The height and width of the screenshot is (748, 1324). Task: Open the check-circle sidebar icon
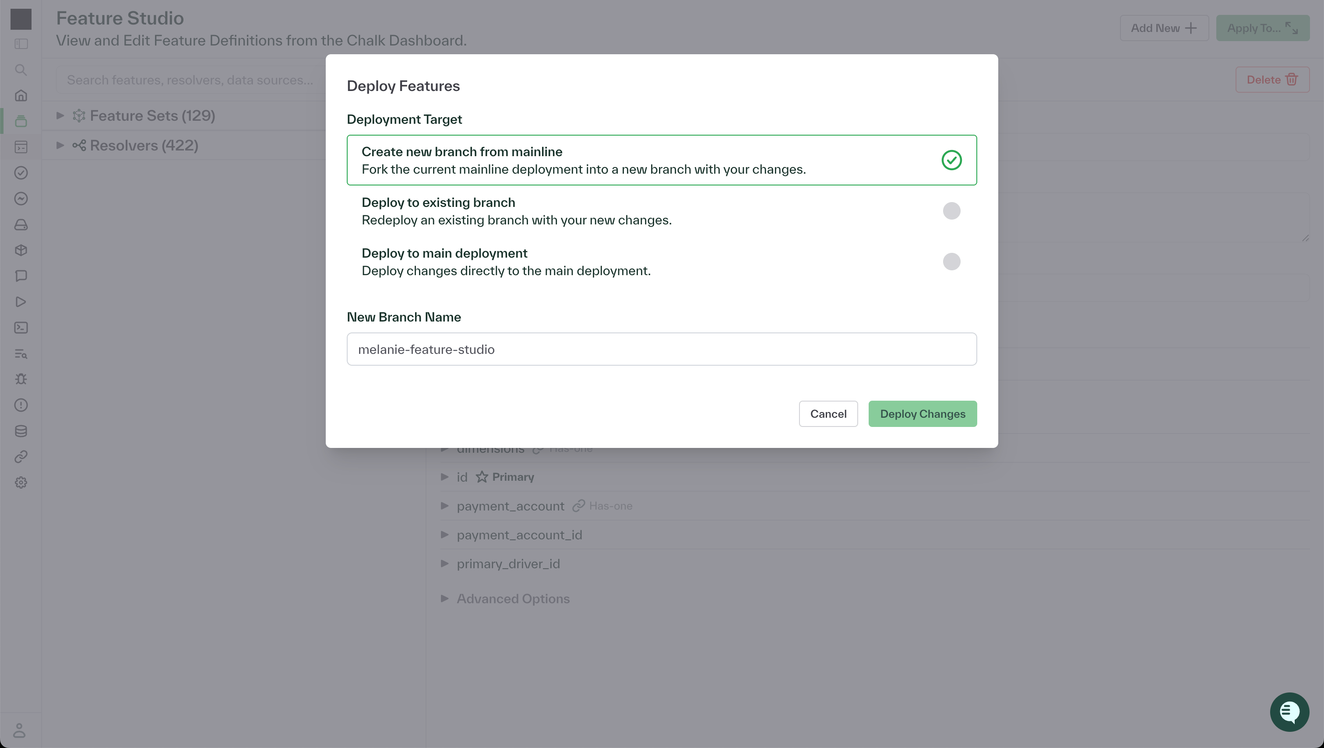tap(21, 173)
